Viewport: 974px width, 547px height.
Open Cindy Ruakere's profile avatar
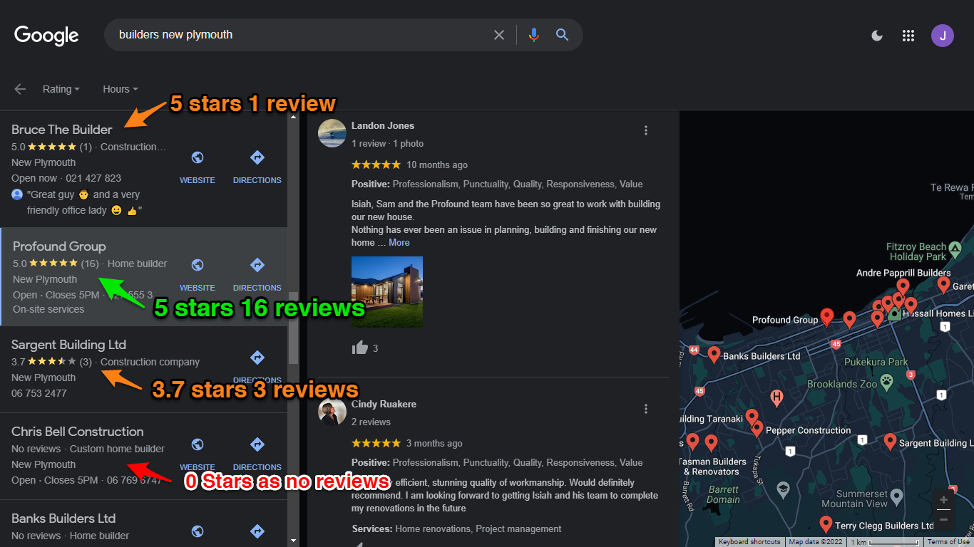tap(332, 412)
